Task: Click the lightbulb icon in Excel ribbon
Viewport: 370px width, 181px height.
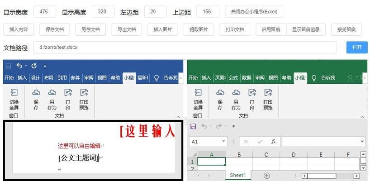Action: tap(314, 78)
